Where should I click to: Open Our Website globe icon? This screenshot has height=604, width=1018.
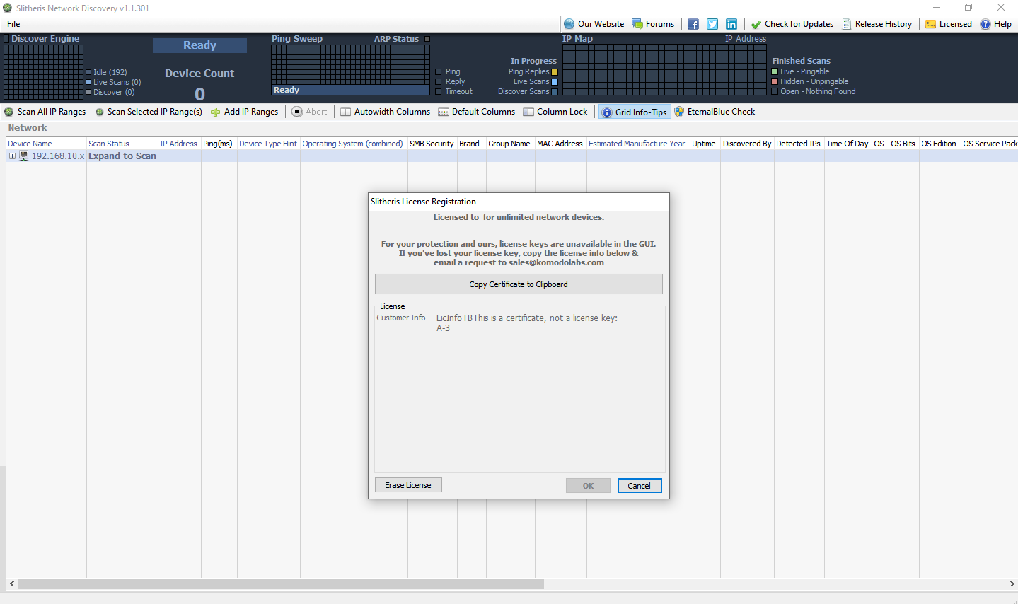tap(569, 24)
